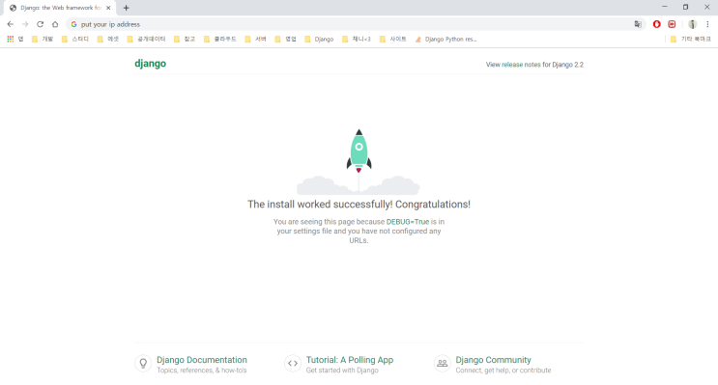Screen dimensions: 718x385
Task: Go to the browser home page
Action: pyautogui.click(x=55, y=24)
